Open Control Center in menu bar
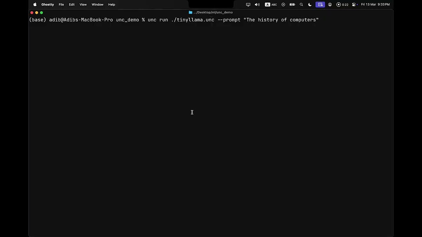422x237 pixels. 354,5
